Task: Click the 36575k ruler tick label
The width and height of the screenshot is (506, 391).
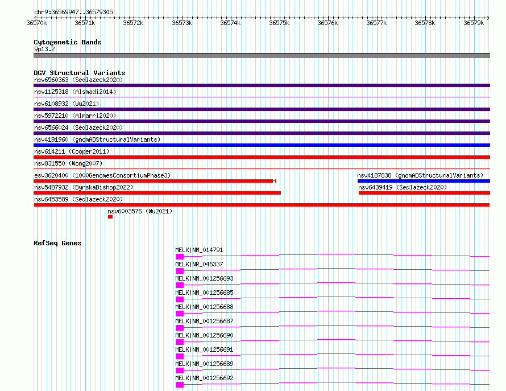Action: 279,23
